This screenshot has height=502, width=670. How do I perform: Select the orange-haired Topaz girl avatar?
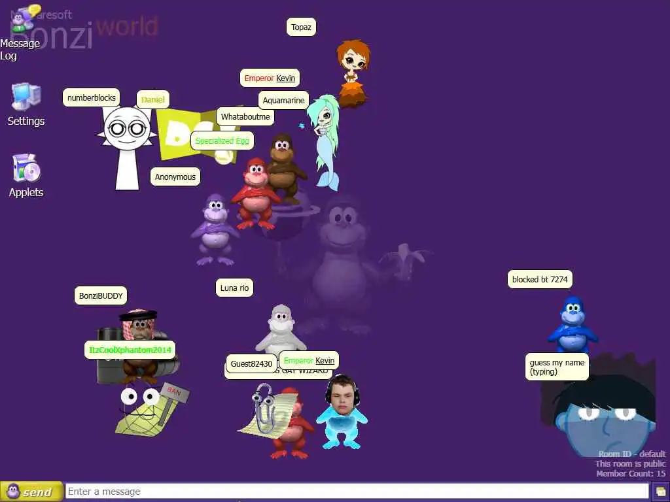coord(353,73)
